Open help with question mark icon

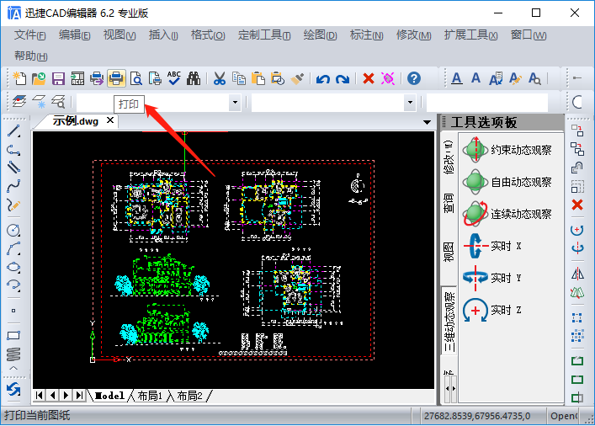pos(414,78)
